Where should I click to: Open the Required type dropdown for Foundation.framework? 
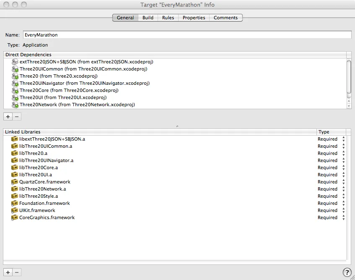[x=344, y=203]
